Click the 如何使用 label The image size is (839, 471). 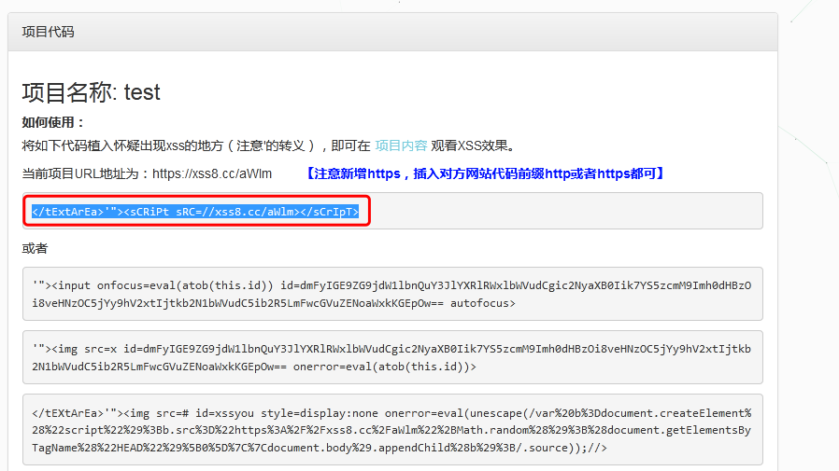coord(53,122)
